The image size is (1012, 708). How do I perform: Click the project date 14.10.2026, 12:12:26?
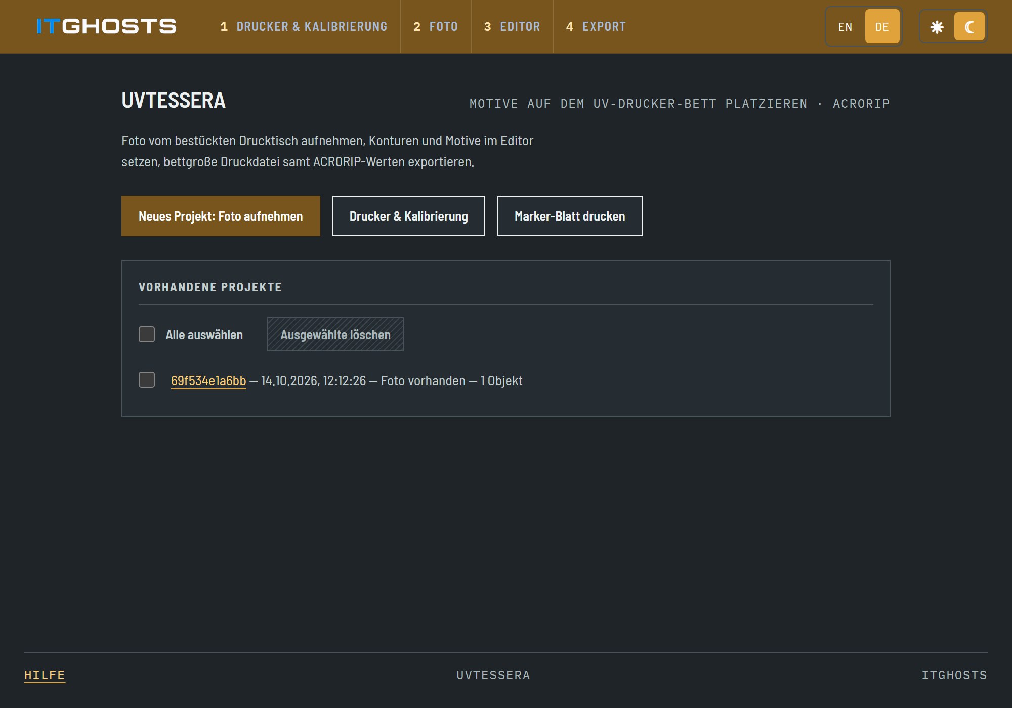pyautogui.click(x=313, y=381)
